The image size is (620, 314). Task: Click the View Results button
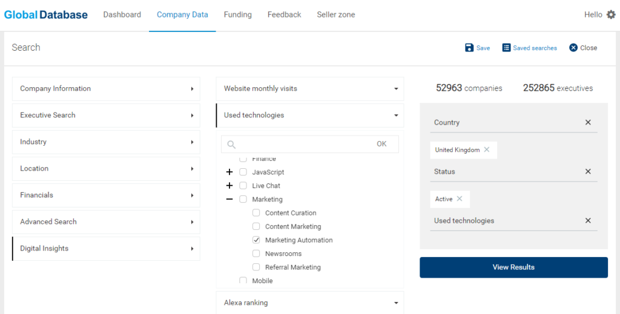point(513,267)
